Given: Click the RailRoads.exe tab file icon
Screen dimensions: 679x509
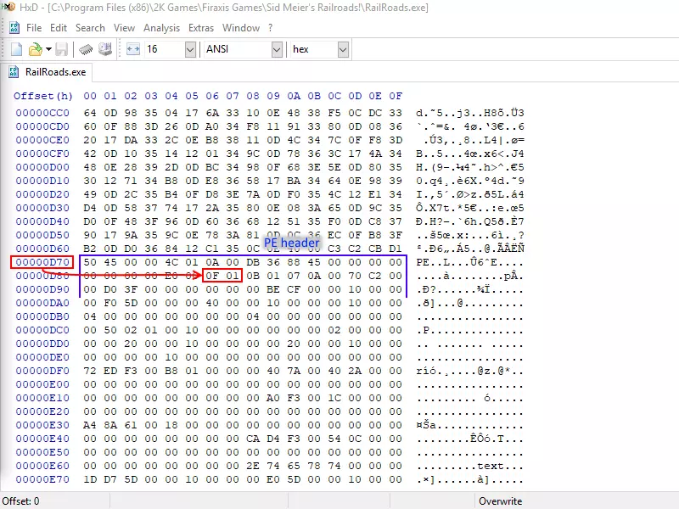Looking at the screenshot, I should 14,72.
